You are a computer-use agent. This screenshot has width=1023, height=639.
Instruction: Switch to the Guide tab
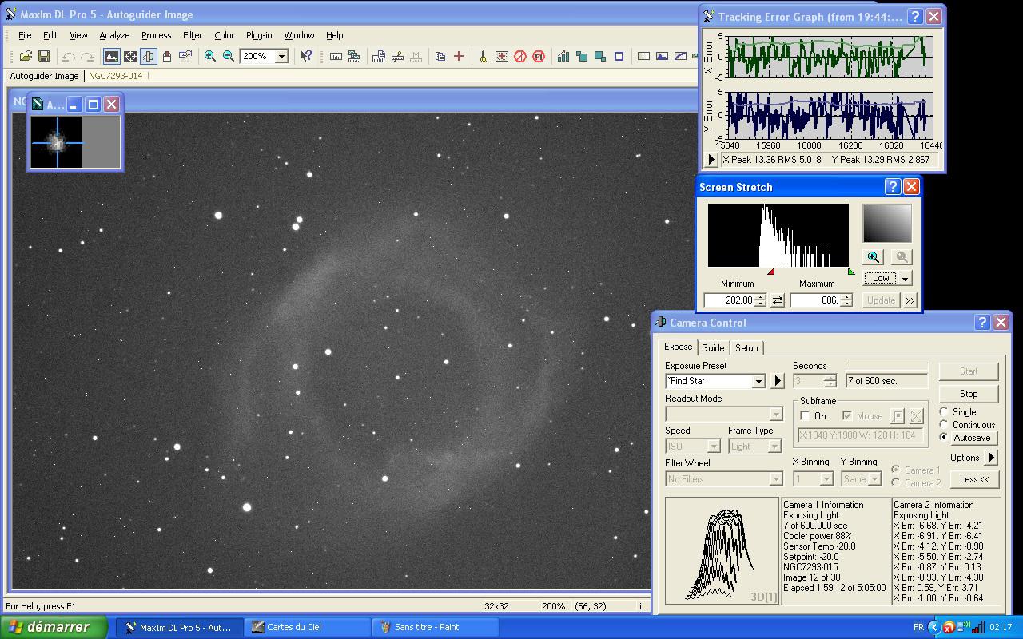(712, 348)
